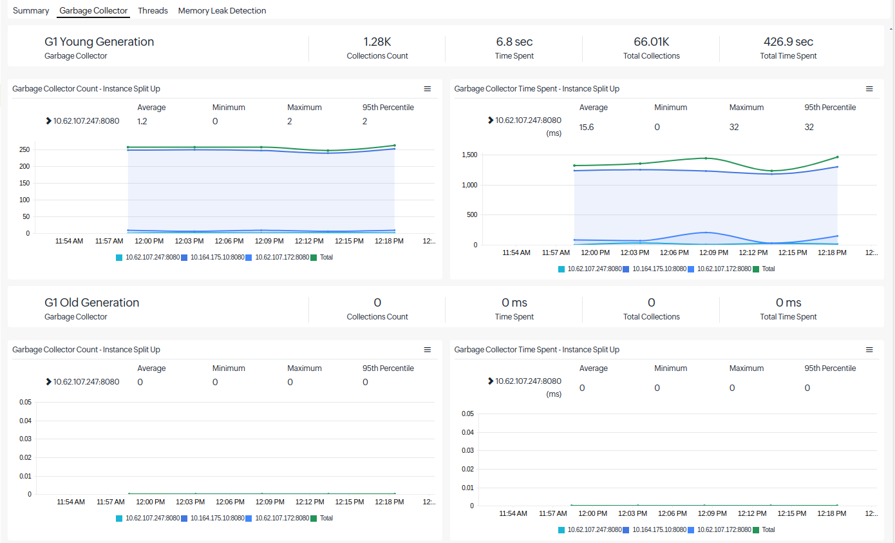The image size is (895, 543).
Task: Toggle Total series in Young Generation Count legend
Action: (322, 258)
